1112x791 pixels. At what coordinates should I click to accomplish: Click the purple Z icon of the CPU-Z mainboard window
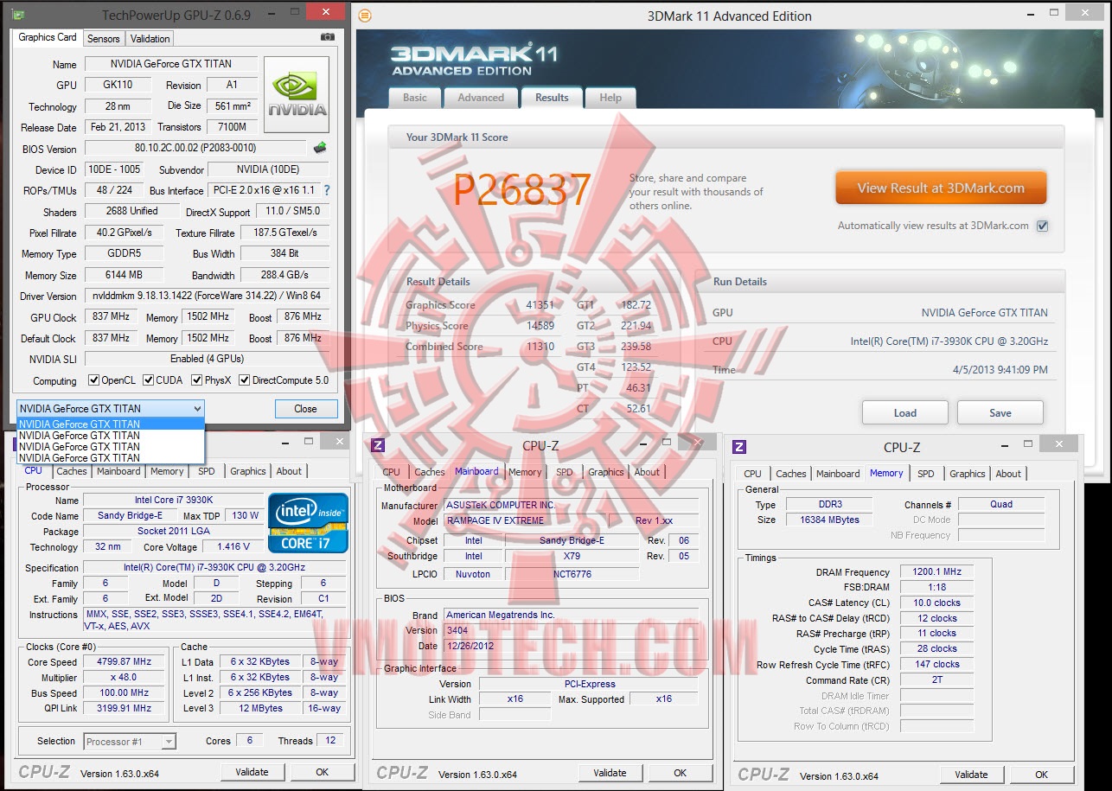(378, 446)
